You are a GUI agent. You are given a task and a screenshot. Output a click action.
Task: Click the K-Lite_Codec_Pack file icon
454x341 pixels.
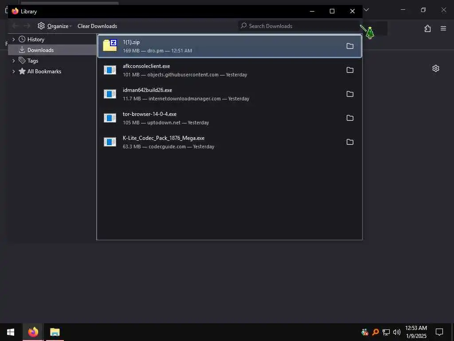110,142
